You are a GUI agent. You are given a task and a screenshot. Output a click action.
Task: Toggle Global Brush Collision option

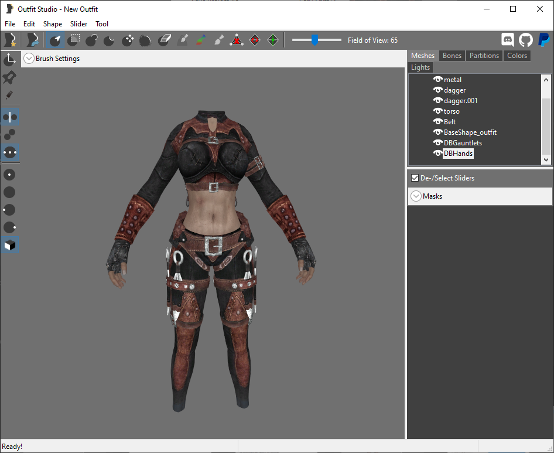pos(9,153)
